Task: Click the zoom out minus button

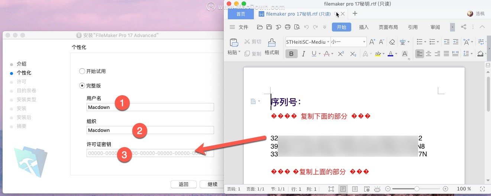Action: click(388, 189)
